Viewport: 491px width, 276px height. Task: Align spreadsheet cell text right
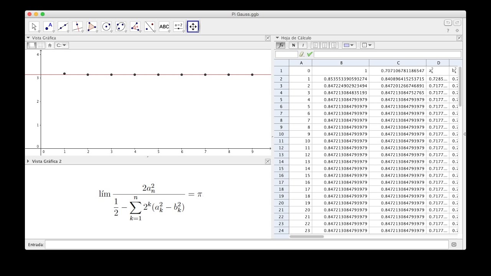click(x=334, y=45)
